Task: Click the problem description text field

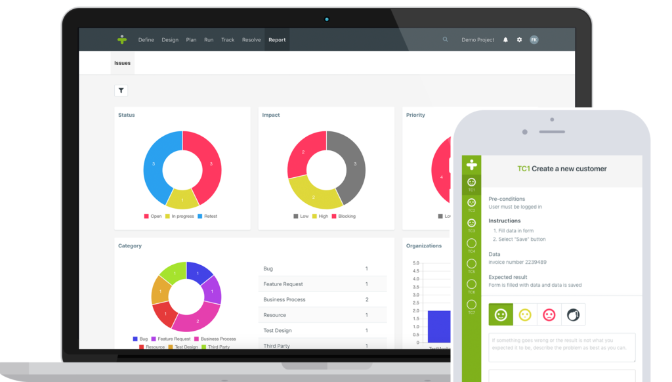Action: [x=562, y=347]
